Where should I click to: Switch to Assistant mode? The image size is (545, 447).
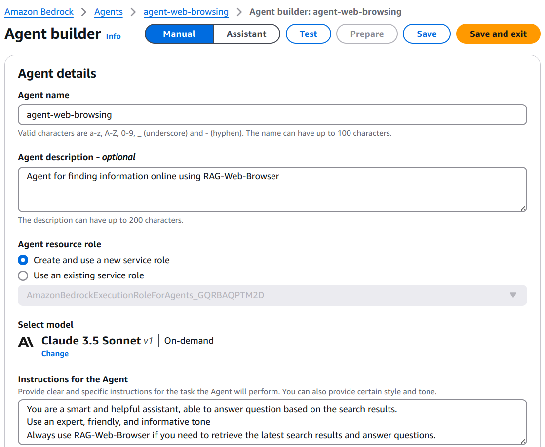tap(246, 34)
